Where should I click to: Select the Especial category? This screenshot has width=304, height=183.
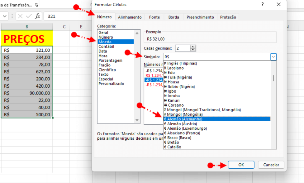click(116, 79)
